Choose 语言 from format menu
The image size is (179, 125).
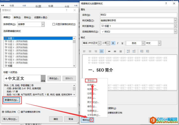[x=92, y=98]
